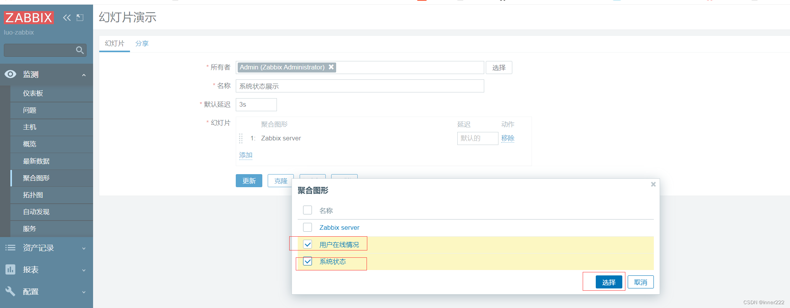The height and width of the screenshot is (308, 790).
Task: Open 系统状态 link in popup
Action: pos(333,262)
